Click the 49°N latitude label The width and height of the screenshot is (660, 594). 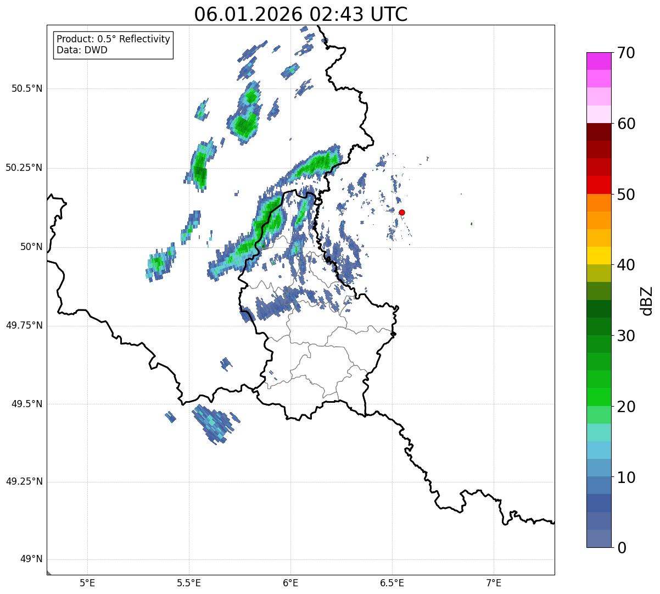[x=31, y=559]
